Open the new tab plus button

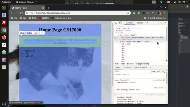(x=49, y=8)
